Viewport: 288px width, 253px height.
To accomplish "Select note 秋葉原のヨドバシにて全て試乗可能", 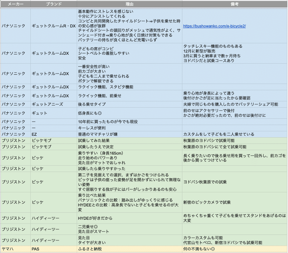I will [235, 147].
